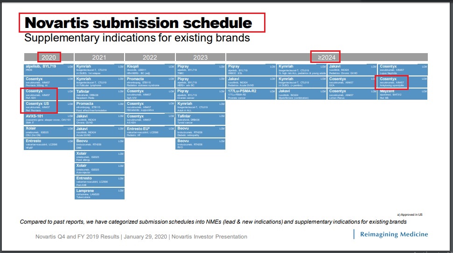Select the 2021 column header
This screenshot has width=453, height=253.
pyautogui.click(x=99, y=57)
